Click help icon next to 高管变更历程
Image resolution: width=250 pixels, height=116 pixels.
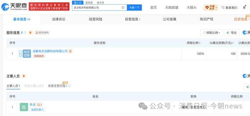[69, 86]
